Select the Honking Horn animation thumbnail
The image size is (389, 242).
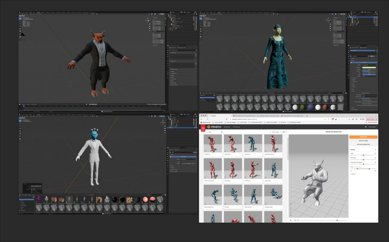(x=273, y=195)
